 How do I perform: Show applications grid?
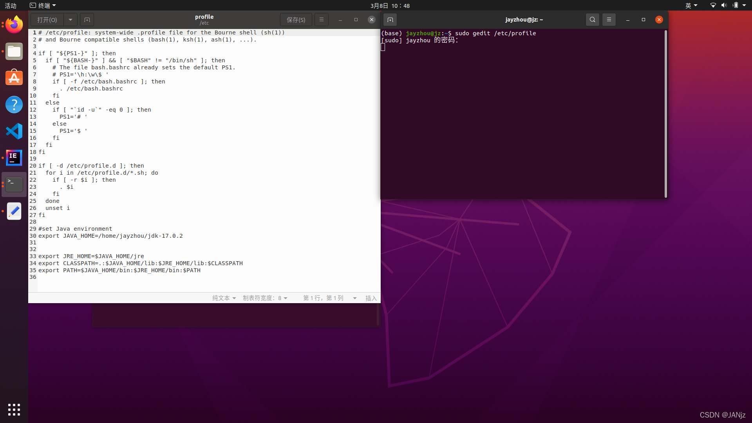click(x=14, y=409)
